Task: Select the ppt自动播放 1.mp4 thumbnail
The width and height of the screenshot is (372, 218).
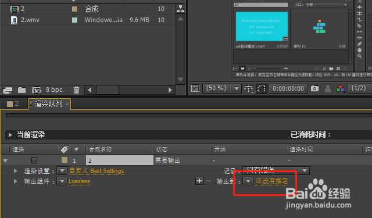Action: point(262,26)
